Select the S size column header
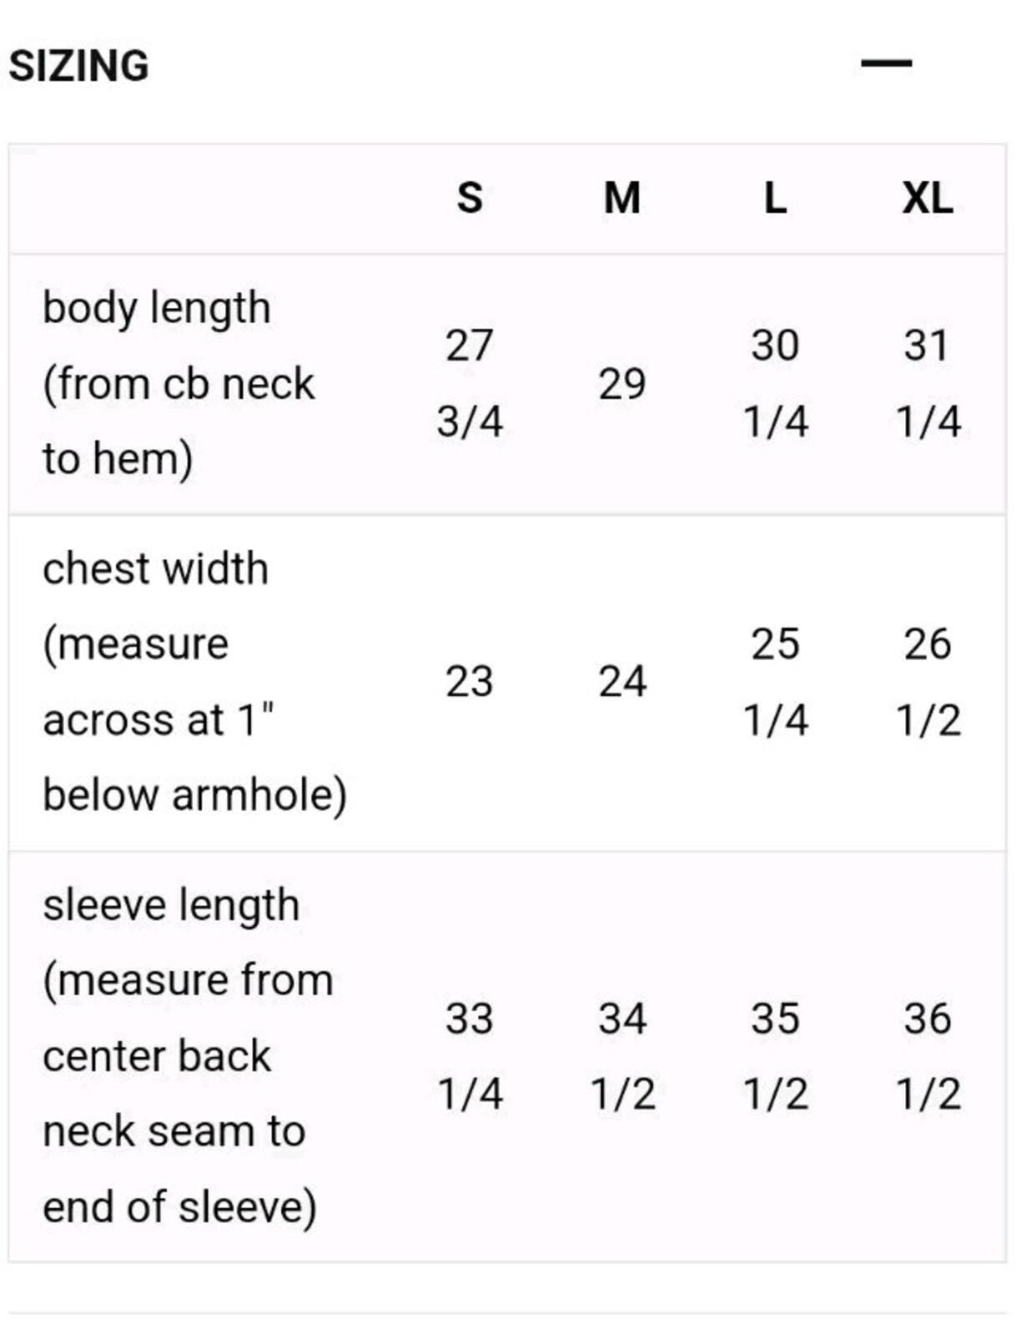Screen dimensions: 1025x1335 tap(470, 199)
